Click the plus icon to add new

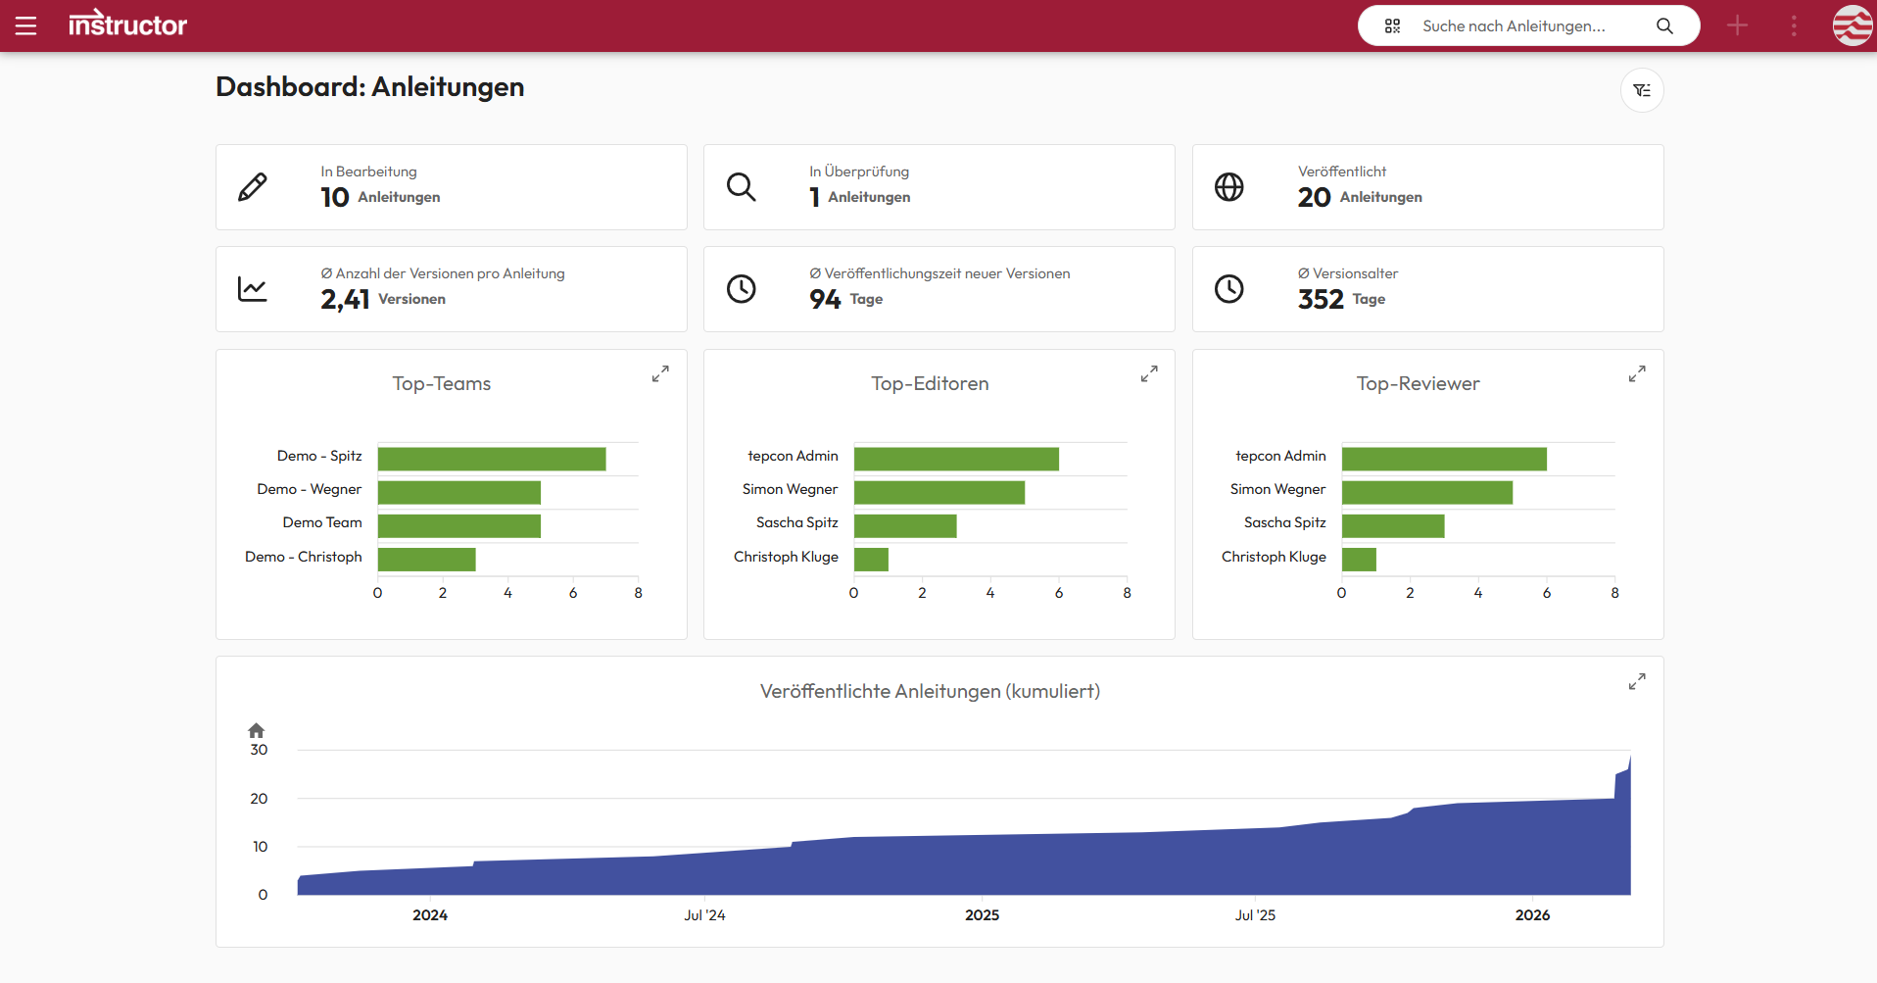(x=1737, y=25)
